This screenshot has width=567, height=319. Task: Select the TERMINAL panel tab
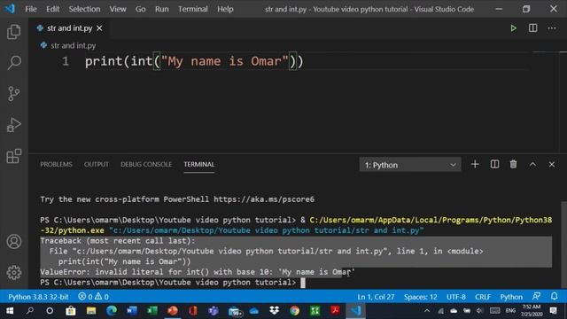(x=198, y=164)
